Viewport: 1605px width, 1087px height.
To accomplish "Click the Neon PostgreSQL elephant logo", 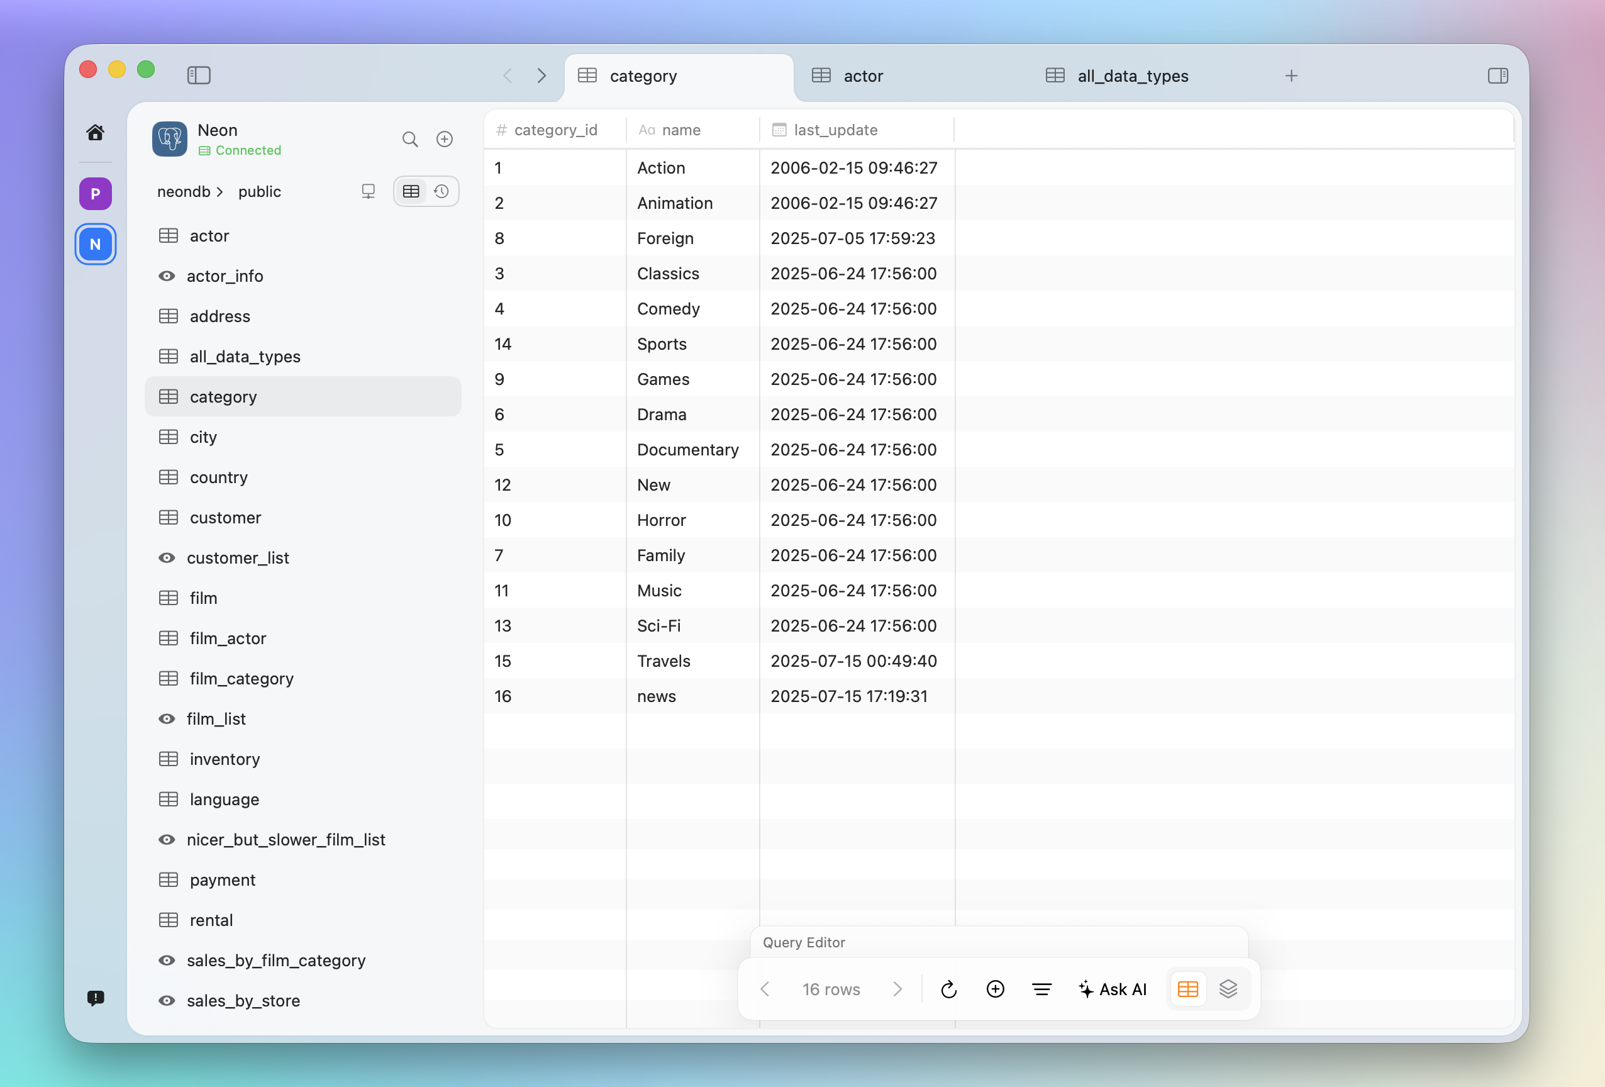I will [170, 139].
